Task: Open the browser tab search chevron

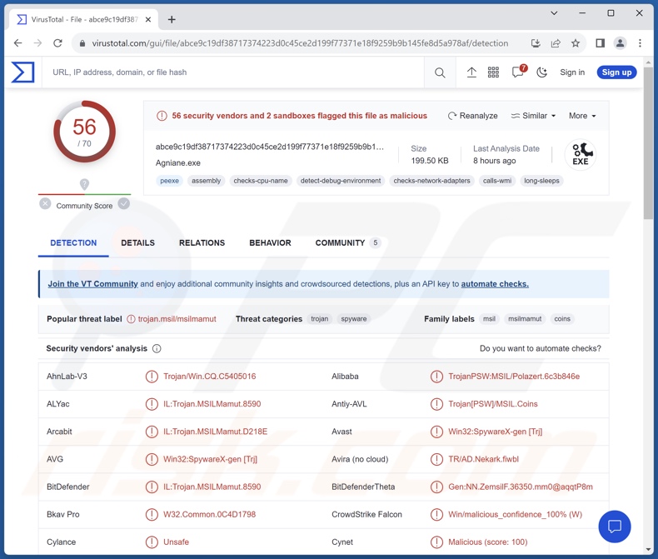Action: [554, 13]
